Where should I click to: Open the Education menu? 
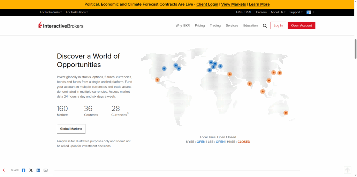pos(250,25)
